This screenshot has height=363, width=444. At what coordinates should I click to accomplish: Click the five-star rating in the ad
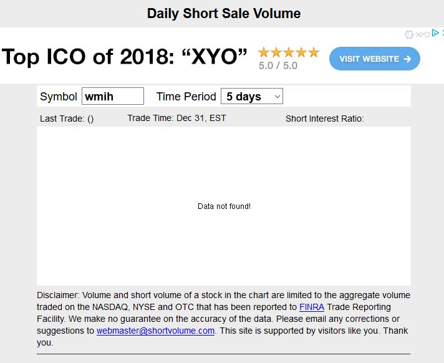(x=288, y=52)
